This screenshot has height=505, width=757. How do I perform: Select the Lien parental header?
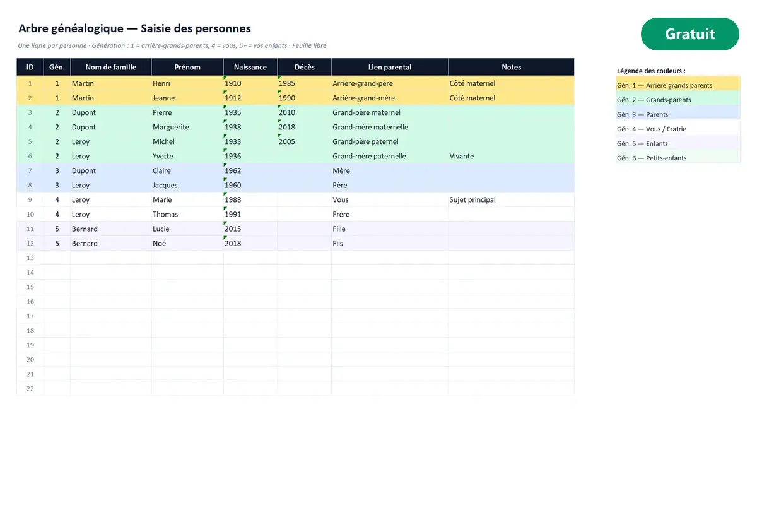point(390,67)
